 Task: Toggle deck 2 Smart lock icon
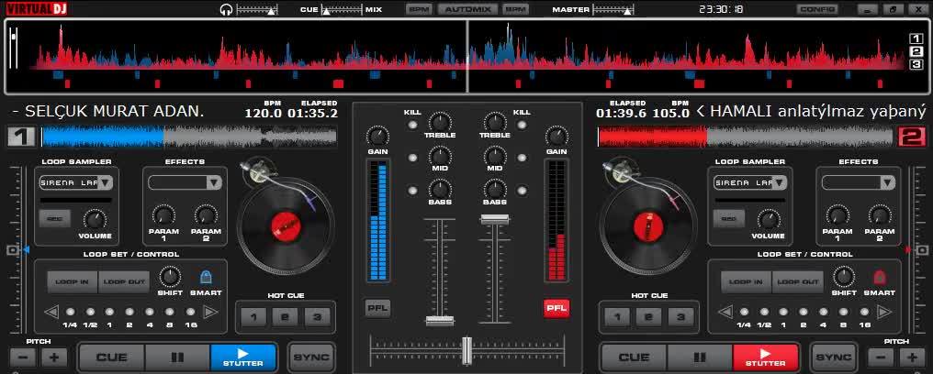879,277
